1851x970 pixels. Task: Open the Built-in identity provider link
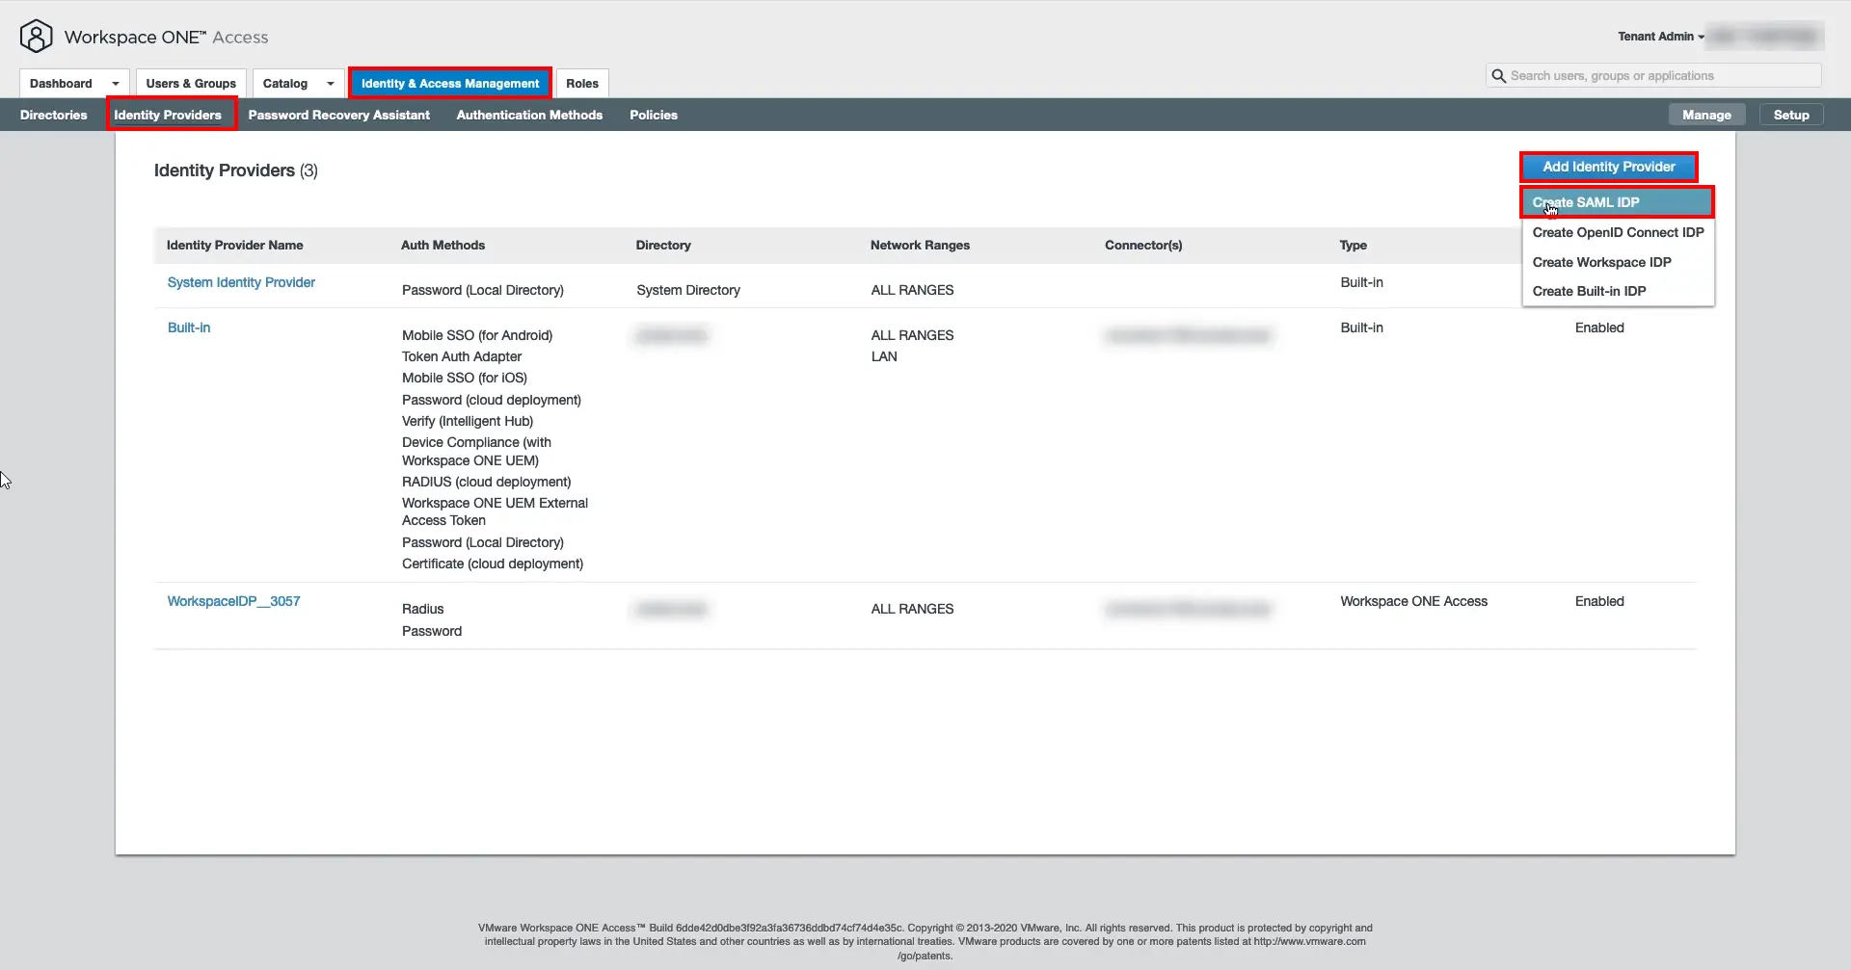point(189,328)
